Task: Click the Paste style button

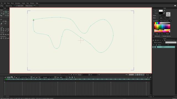Action: [162, 34]
